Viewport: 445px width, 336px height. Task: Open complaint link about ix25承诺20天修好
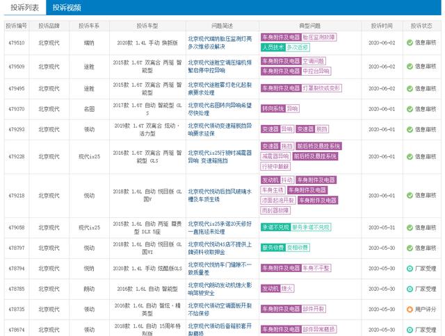tap(220, 228)
